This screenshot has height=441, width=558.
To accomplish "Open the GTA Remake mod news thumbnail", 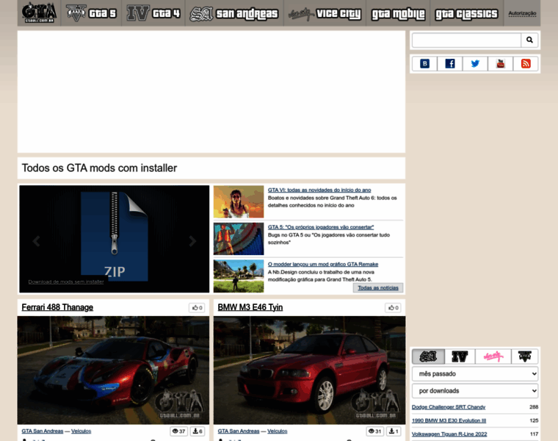I will coord(239,276).
